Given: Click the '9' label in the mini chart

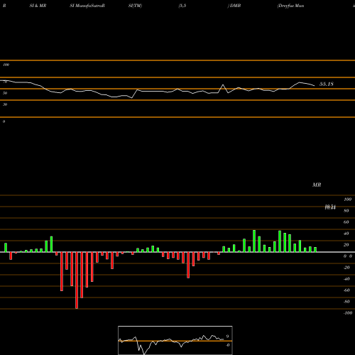Looking at the screenshot, I should click(227, 337).
